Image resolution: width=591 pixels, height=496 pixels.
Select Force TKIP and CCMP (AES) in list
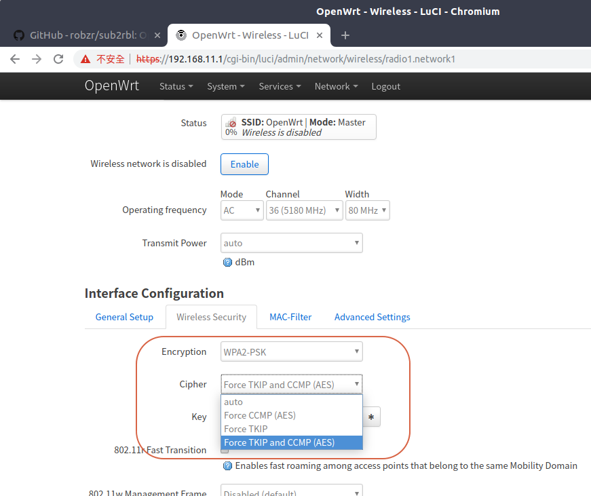[x=292, y=442]
